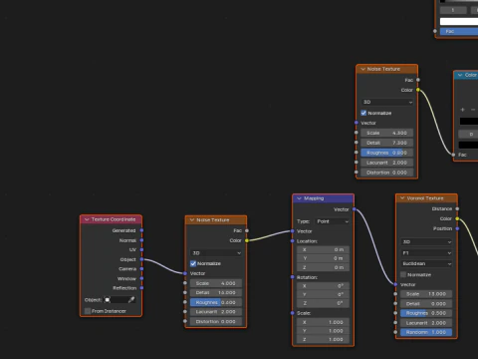Open the Type dropdown set to Point
478x359 pixels.
pos(333,221)
